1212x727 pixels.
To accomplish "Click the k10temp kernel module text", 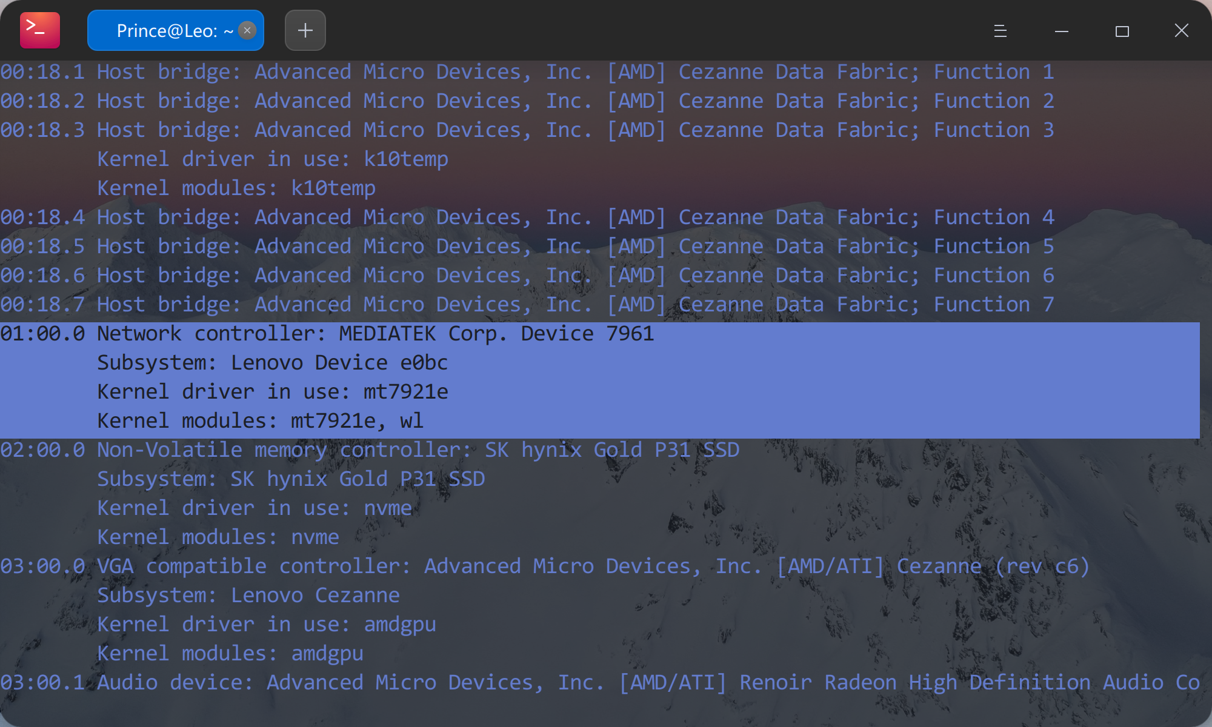I will (333, 188).
